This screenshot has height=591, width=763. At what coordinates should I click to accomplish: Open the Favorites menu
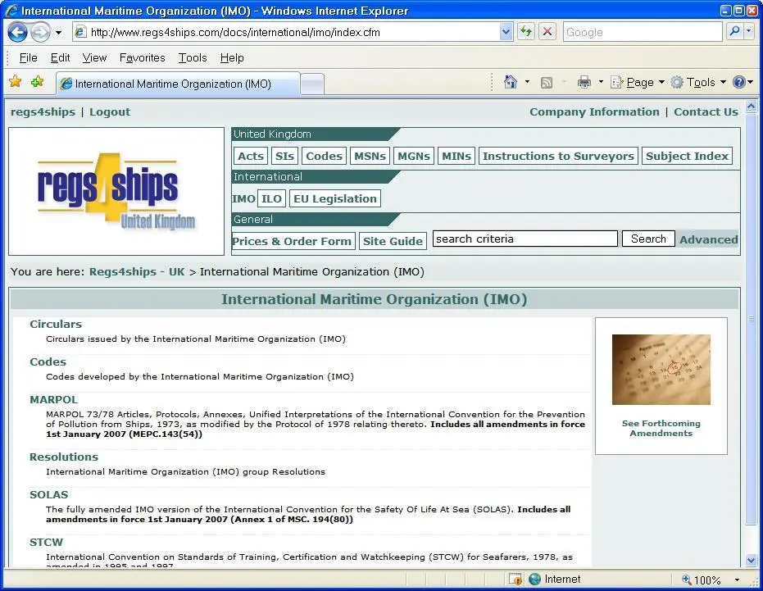[x=142, y=57]
